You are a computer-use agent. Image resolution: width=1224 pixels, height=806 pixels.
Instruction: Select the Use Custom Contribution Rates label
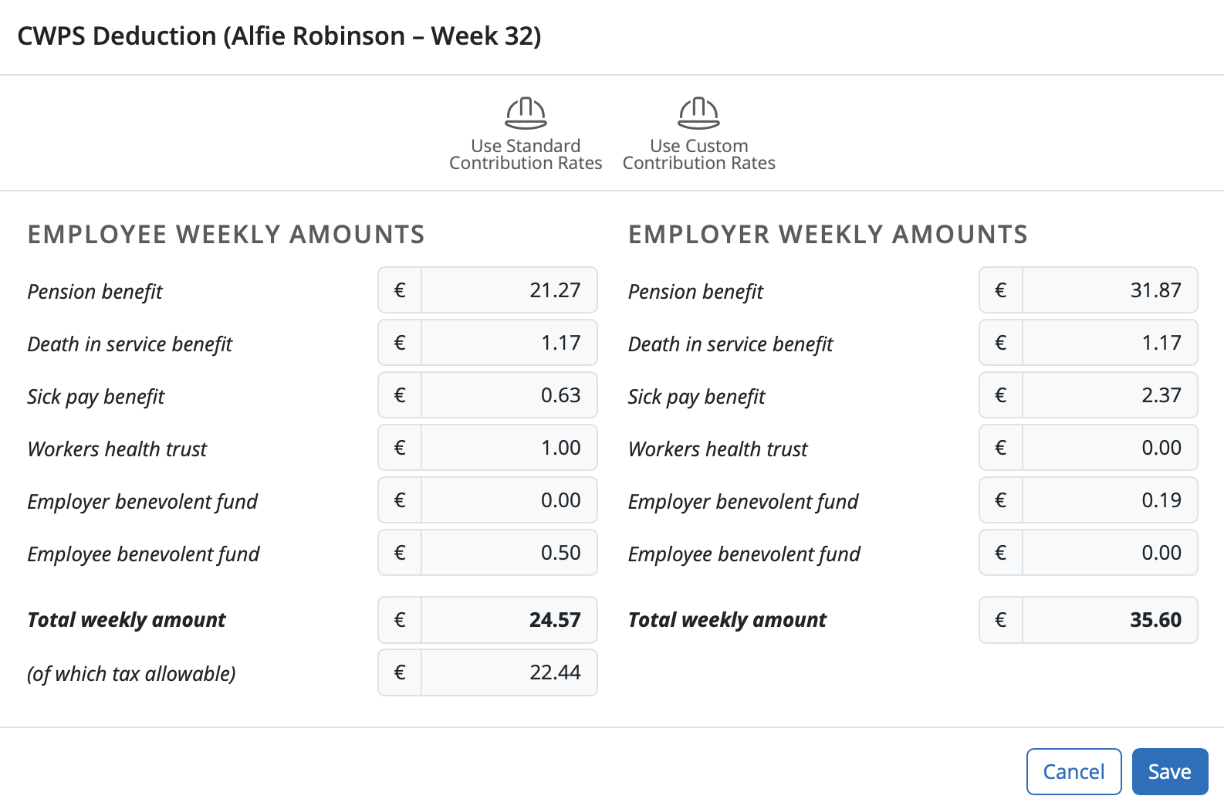pyautogui.click(x=698, y=154)
